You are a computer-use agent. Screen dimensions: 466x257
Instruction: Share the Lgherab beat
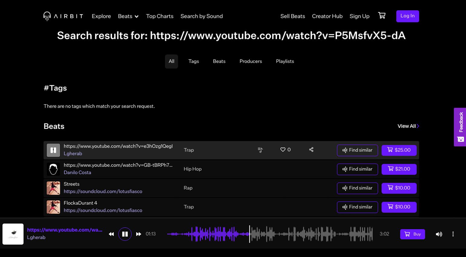(311, 150)
